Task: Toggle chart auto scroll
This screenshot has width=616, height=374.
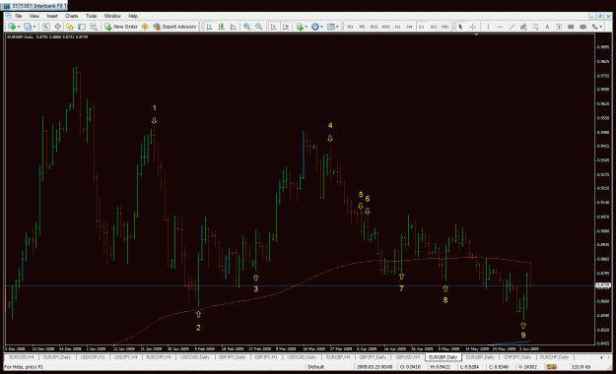Action: click(x=274, y=27)
